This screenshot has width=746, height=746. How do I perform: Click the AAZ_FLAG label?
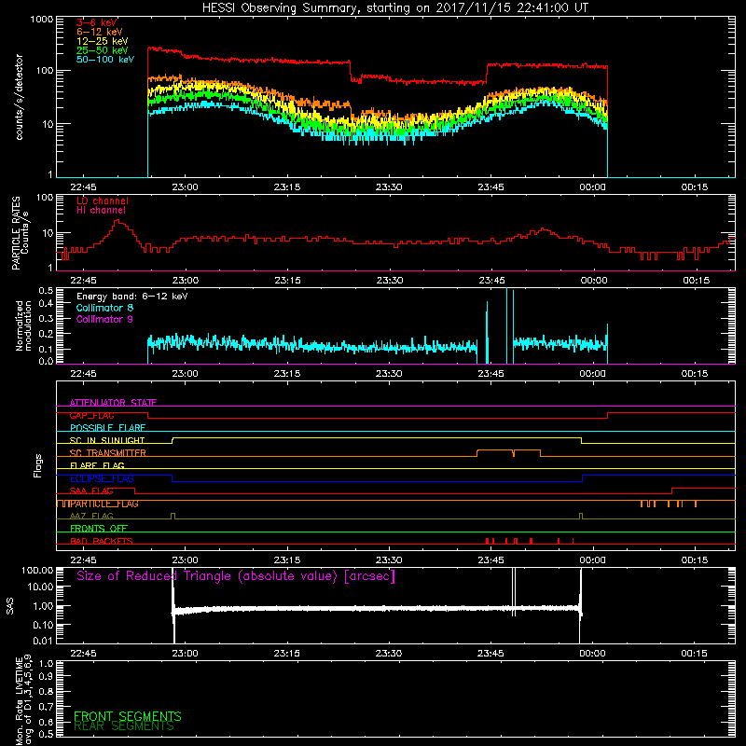(x=91, y=517)
